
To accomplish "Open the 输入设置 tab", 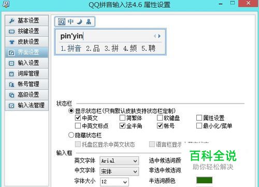I will coord(27,63).
